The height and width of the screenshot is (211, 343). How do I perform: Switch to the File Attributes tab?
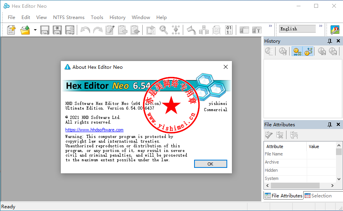click(x=283, y=196)
